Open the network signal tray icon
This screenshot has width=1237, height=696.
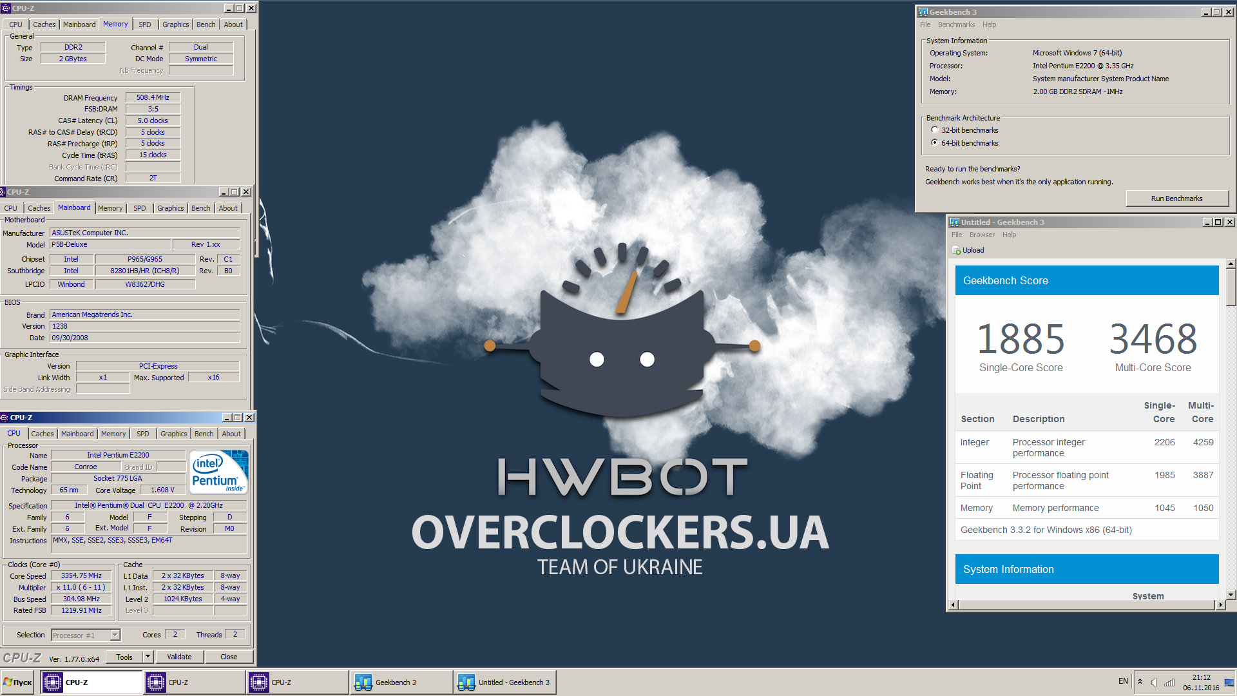1169,682
